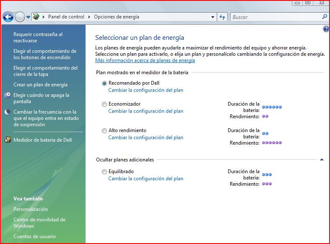Expand the arrow before Panel de control
Screen dimensions: 330x244
44,17
